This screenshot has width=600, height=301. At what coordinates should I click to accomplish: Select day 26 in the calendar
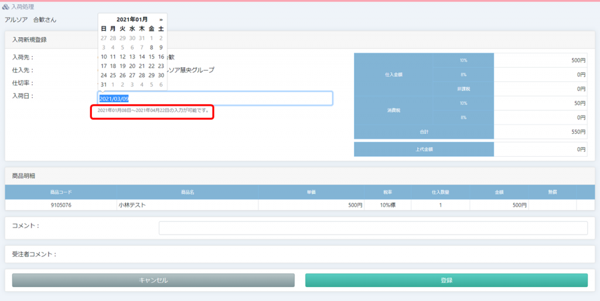122,75
